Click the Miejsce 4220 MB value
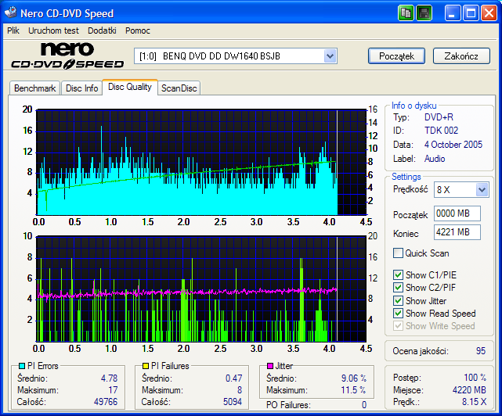The height and width of the screenshot is (416, 502). click(469, 389)
